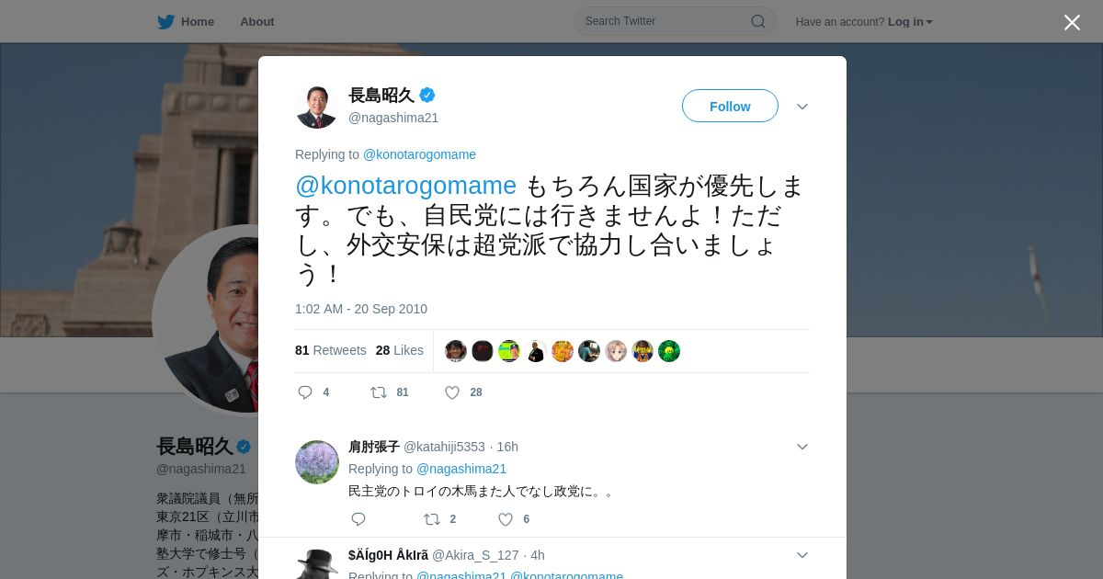Viewport: 1103px width, 579px height.
Task: Click the Twitter bird Home icon
Action: tap(165, 21)
